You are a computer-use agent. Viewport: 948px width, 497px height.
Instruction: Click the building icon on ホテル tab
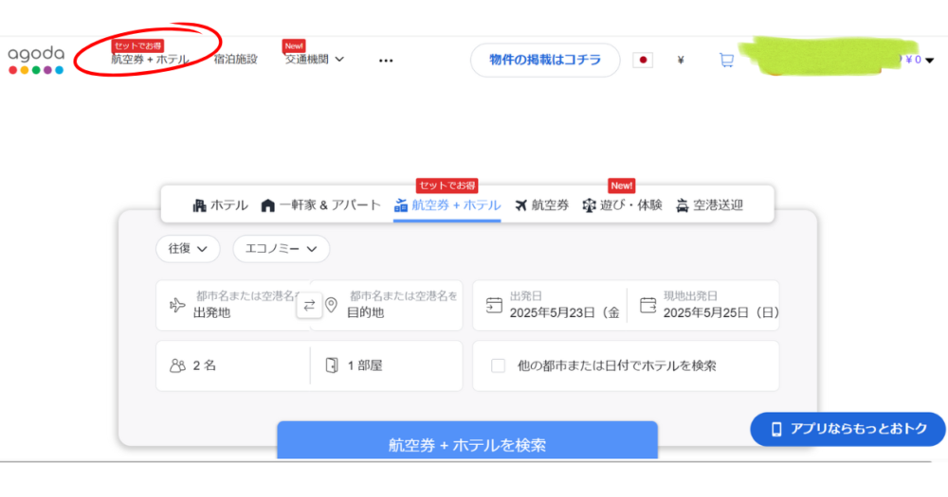point(199,206)
